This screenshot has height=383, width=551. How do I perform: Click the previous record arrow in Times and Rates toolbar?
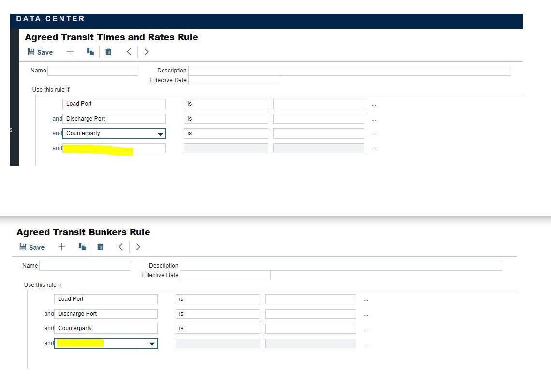click(x=128, y=52)
